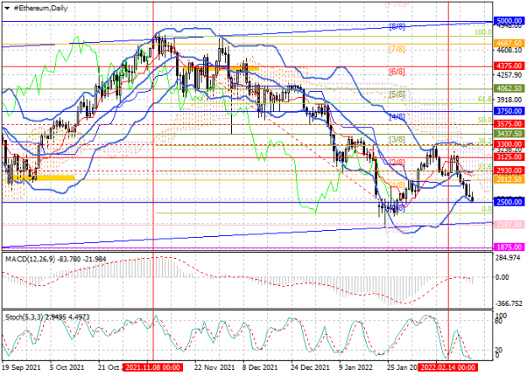Click the [5/8] Murrey level label
This screenshot has width=527, height=376.
pyautogui.click(x=397, y=94)
